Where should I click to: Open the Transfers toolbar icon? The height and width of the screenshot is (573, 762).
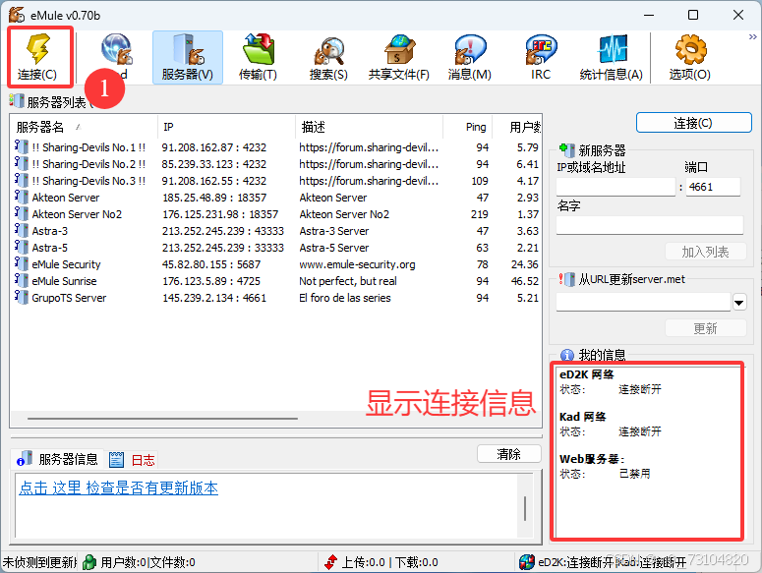(x=258, y=48)
